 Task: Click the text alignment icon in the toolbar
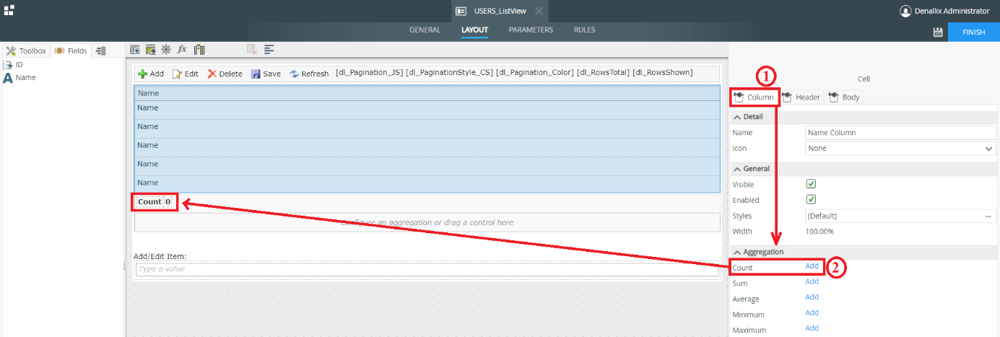tap(269, 49)
